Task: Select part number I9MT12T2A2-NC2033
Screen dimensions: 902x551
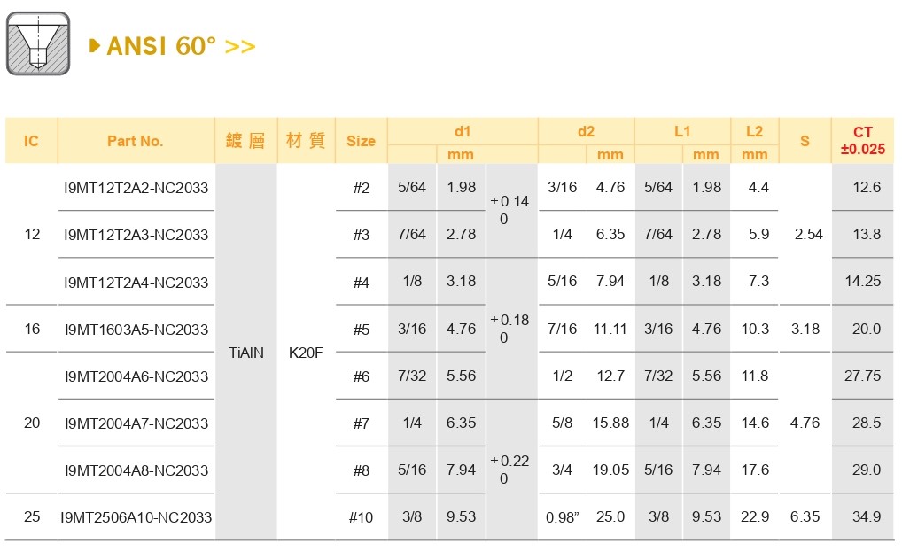Action: coord(136,188)
